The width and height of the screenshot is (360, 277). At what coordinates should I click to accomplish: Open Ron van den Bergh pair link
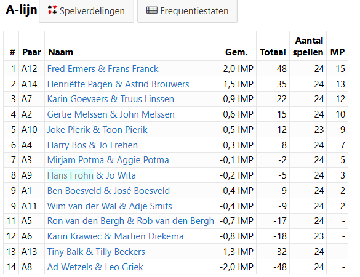click(x=130, y=221)
